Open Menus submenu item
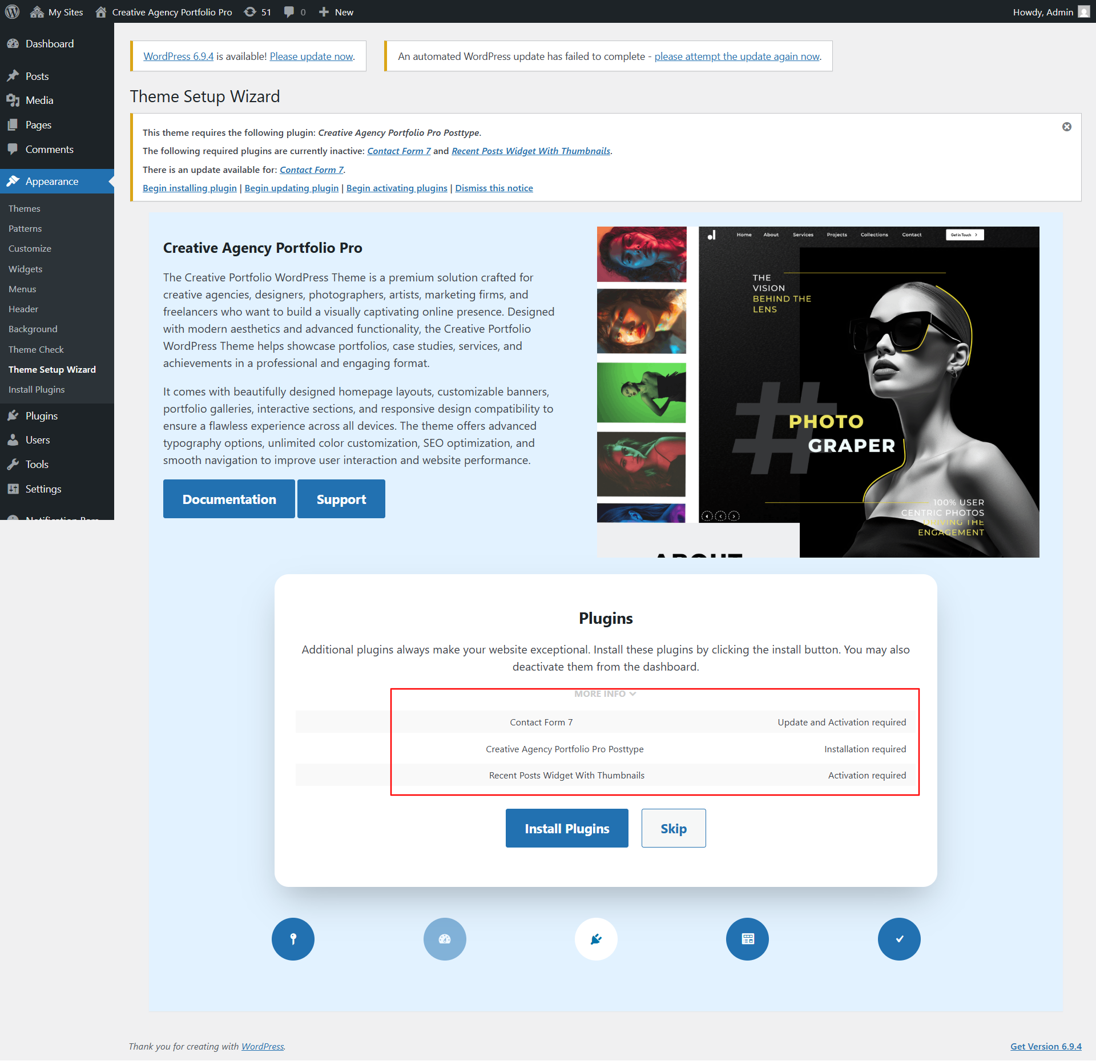Screen dimensions: 1096x1061 pos(22,289)
